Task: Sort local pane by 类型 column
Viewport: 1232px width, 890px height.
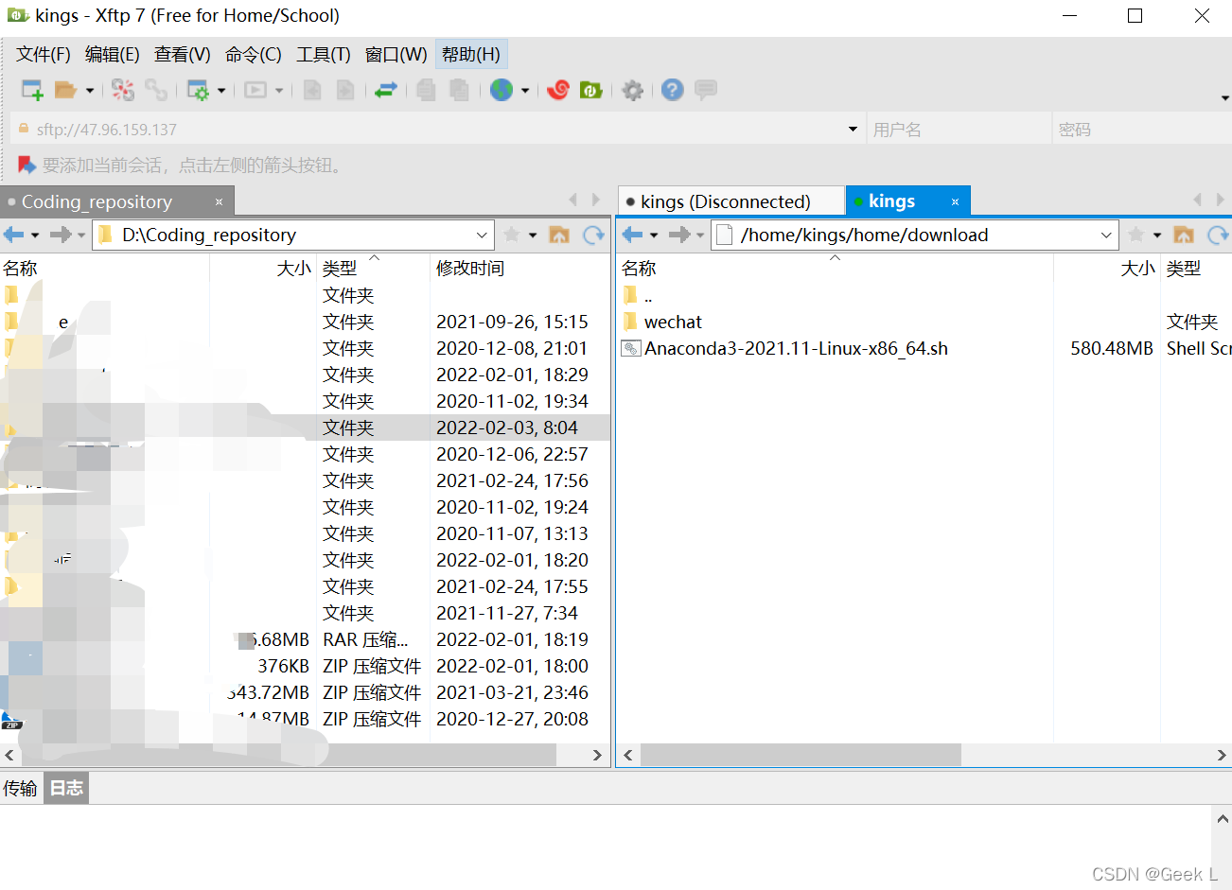Action: 373,269
